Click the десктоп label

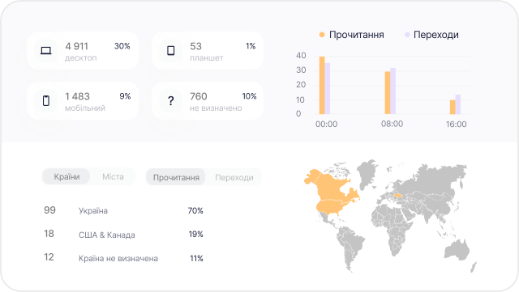coord(81,57)
